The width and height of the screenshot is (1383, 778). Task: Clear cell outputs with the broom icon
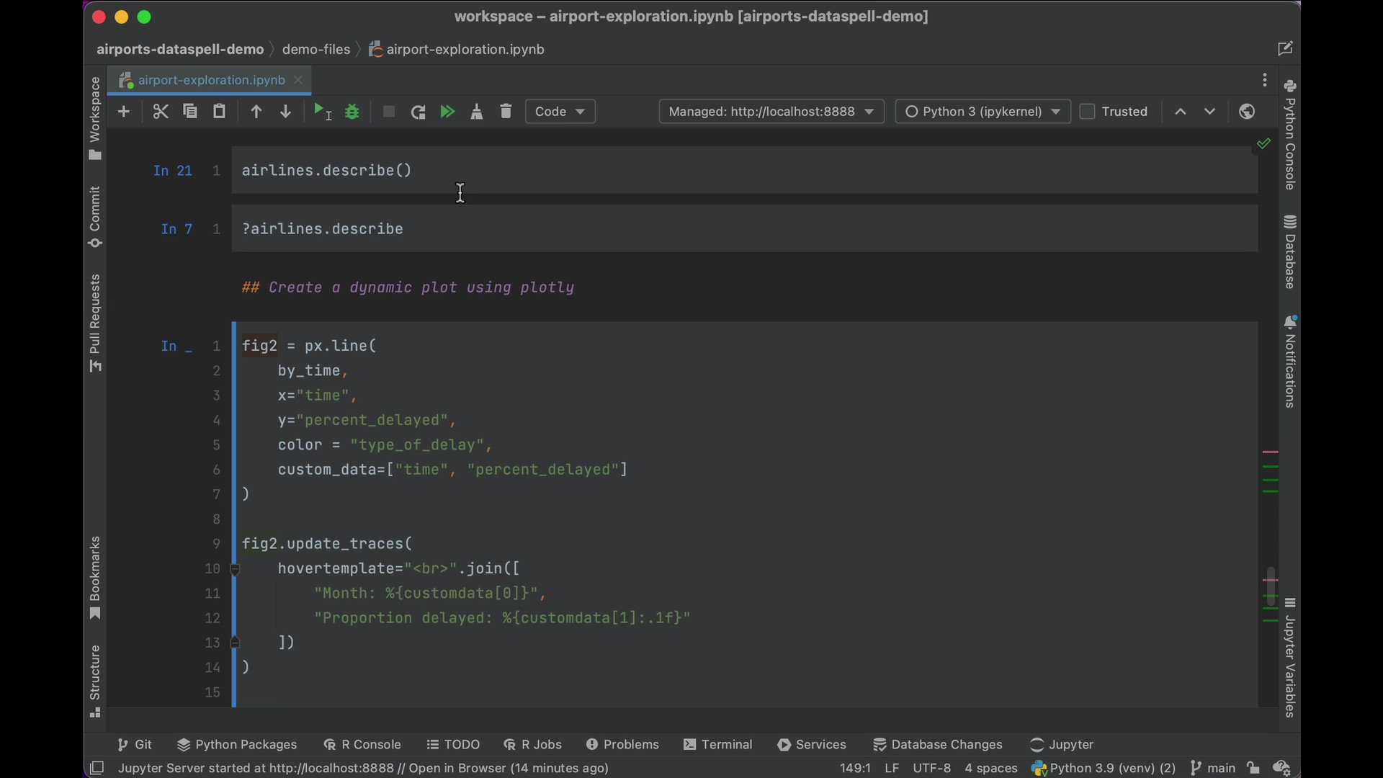point(477,112)
